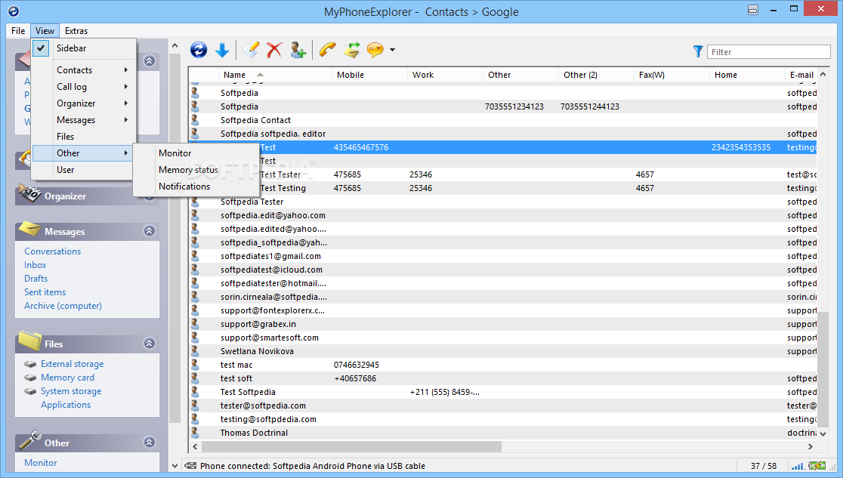843x478 pixels.
Task: Select contact Softpedia Contact row
Action: point(502,120)
